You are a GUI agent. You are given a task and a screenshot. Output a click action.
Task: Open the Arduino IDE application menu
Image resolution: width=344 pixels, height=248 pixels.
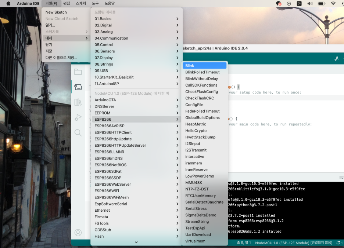[28, 3]
